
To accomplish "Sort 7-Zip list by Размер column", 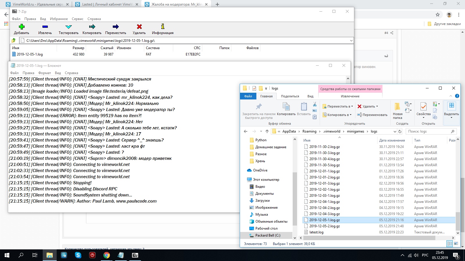I will click(x=78, y=48).
